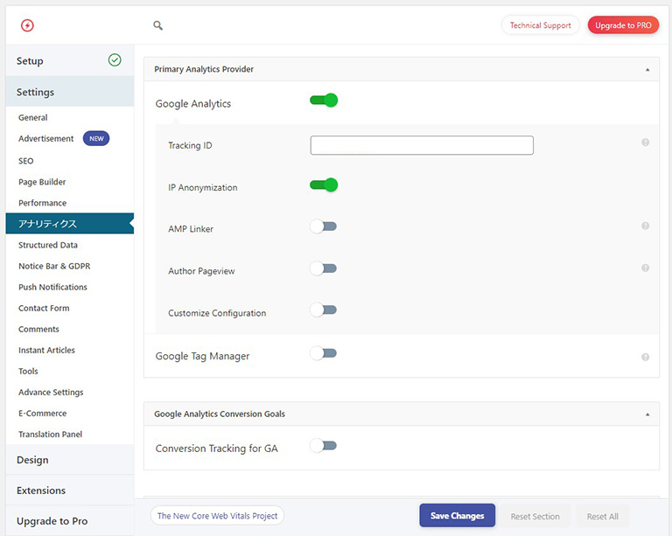Image resolution: width=672 pixels, height=536 pixels.
Task: Turn on Customize Configuration switch
Action: pos(324,310)
